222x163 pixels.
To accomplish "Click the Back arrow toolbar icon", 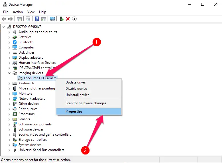I will pyautogui.click(x=4, y=19).
